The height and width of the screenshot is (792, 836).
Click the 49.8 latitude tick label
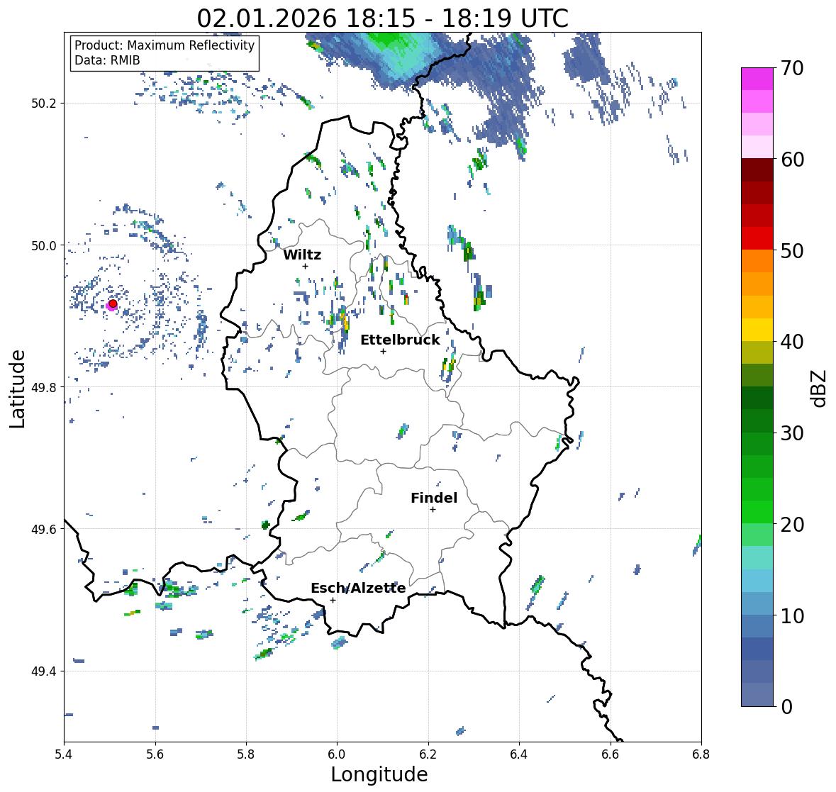pyautogui.click(x=44, y=387)
